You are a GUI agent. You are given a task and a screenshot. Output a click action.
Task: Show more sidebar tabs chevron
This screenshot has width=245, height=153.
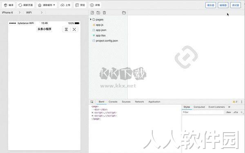tap(229, 107)
